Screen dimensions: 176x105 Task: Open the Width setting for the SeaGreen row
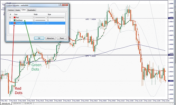pyautogui.click(x=40, y=20)
